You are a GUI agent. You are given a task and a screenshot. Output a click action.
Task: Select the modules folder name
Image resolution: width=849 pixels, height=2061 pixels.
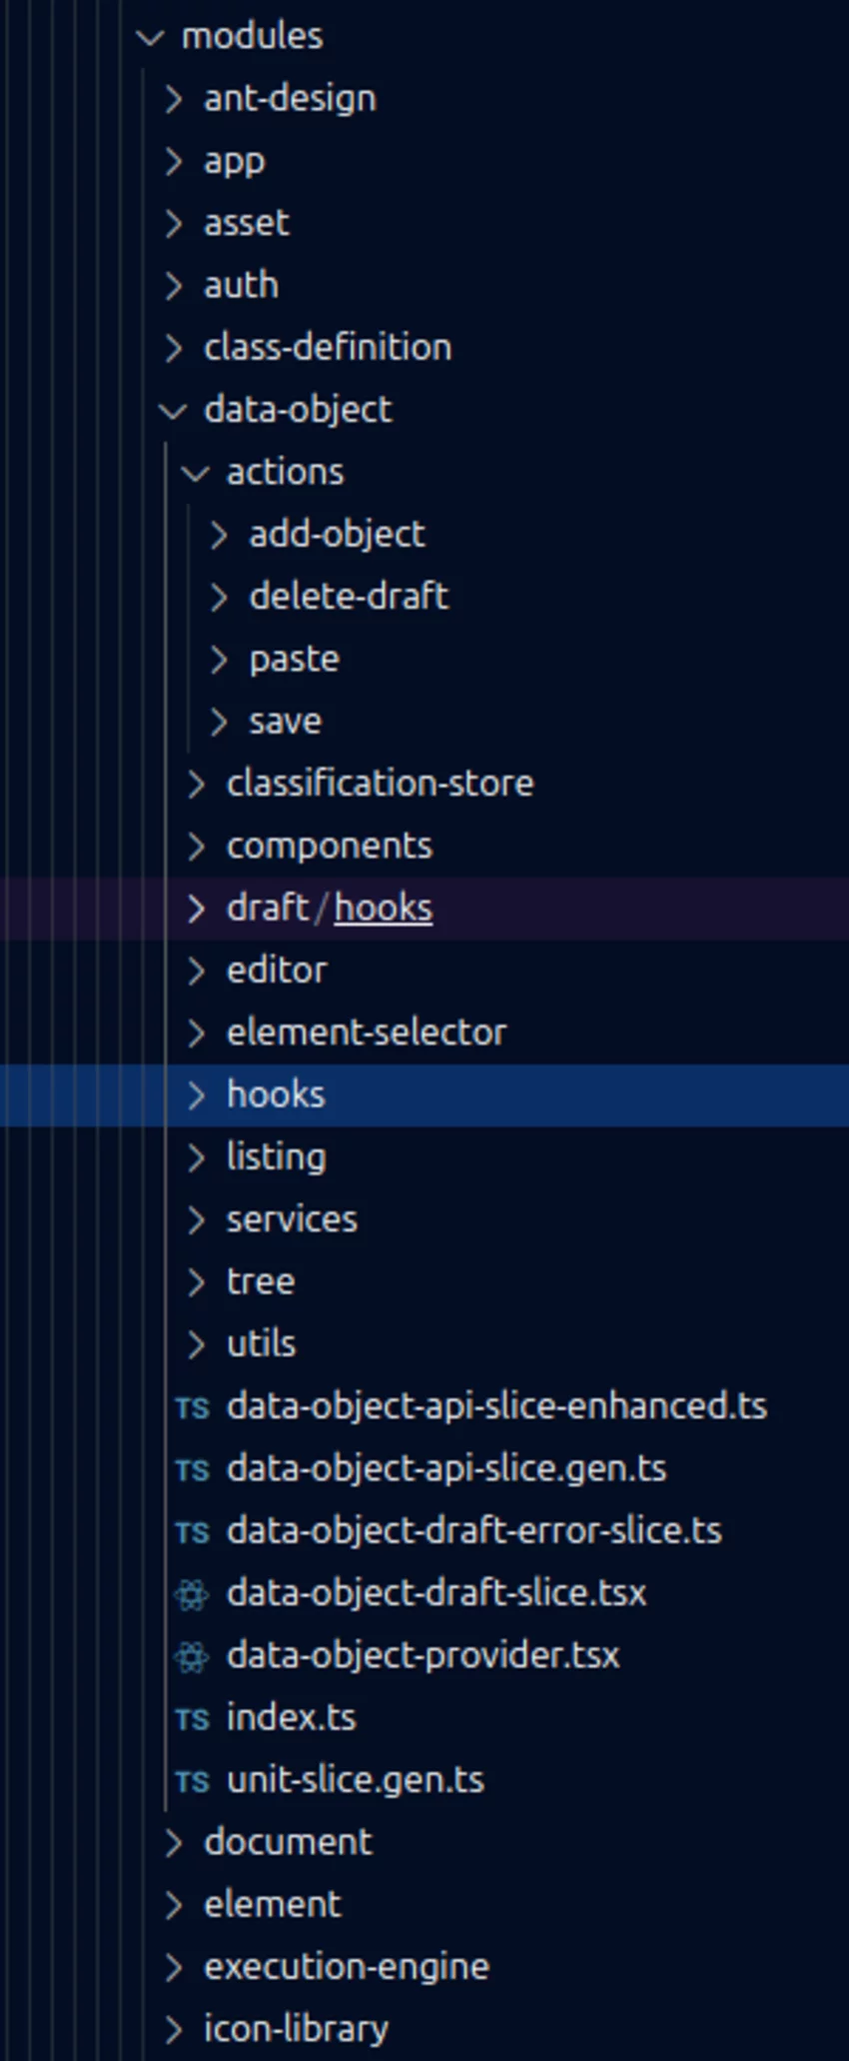click(x=253, y=36)
